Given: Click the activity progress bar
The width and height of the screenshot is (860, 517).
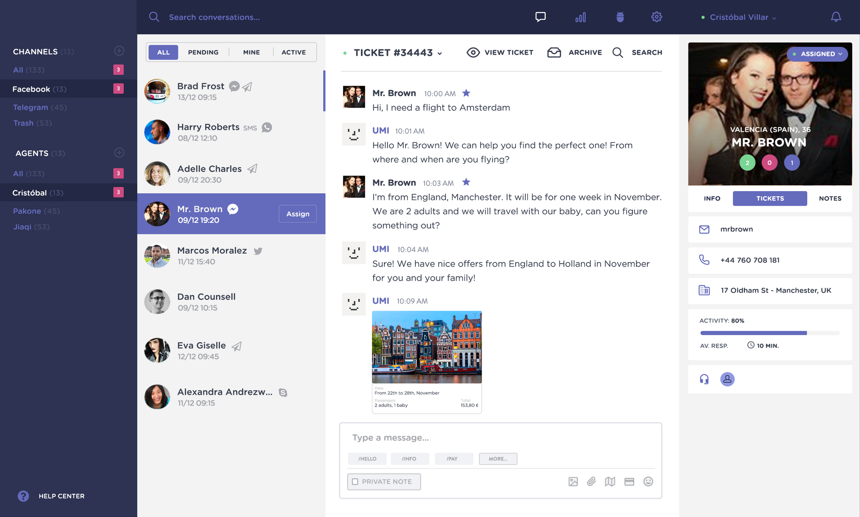Looking at the screenshot, I should [770, 333].
